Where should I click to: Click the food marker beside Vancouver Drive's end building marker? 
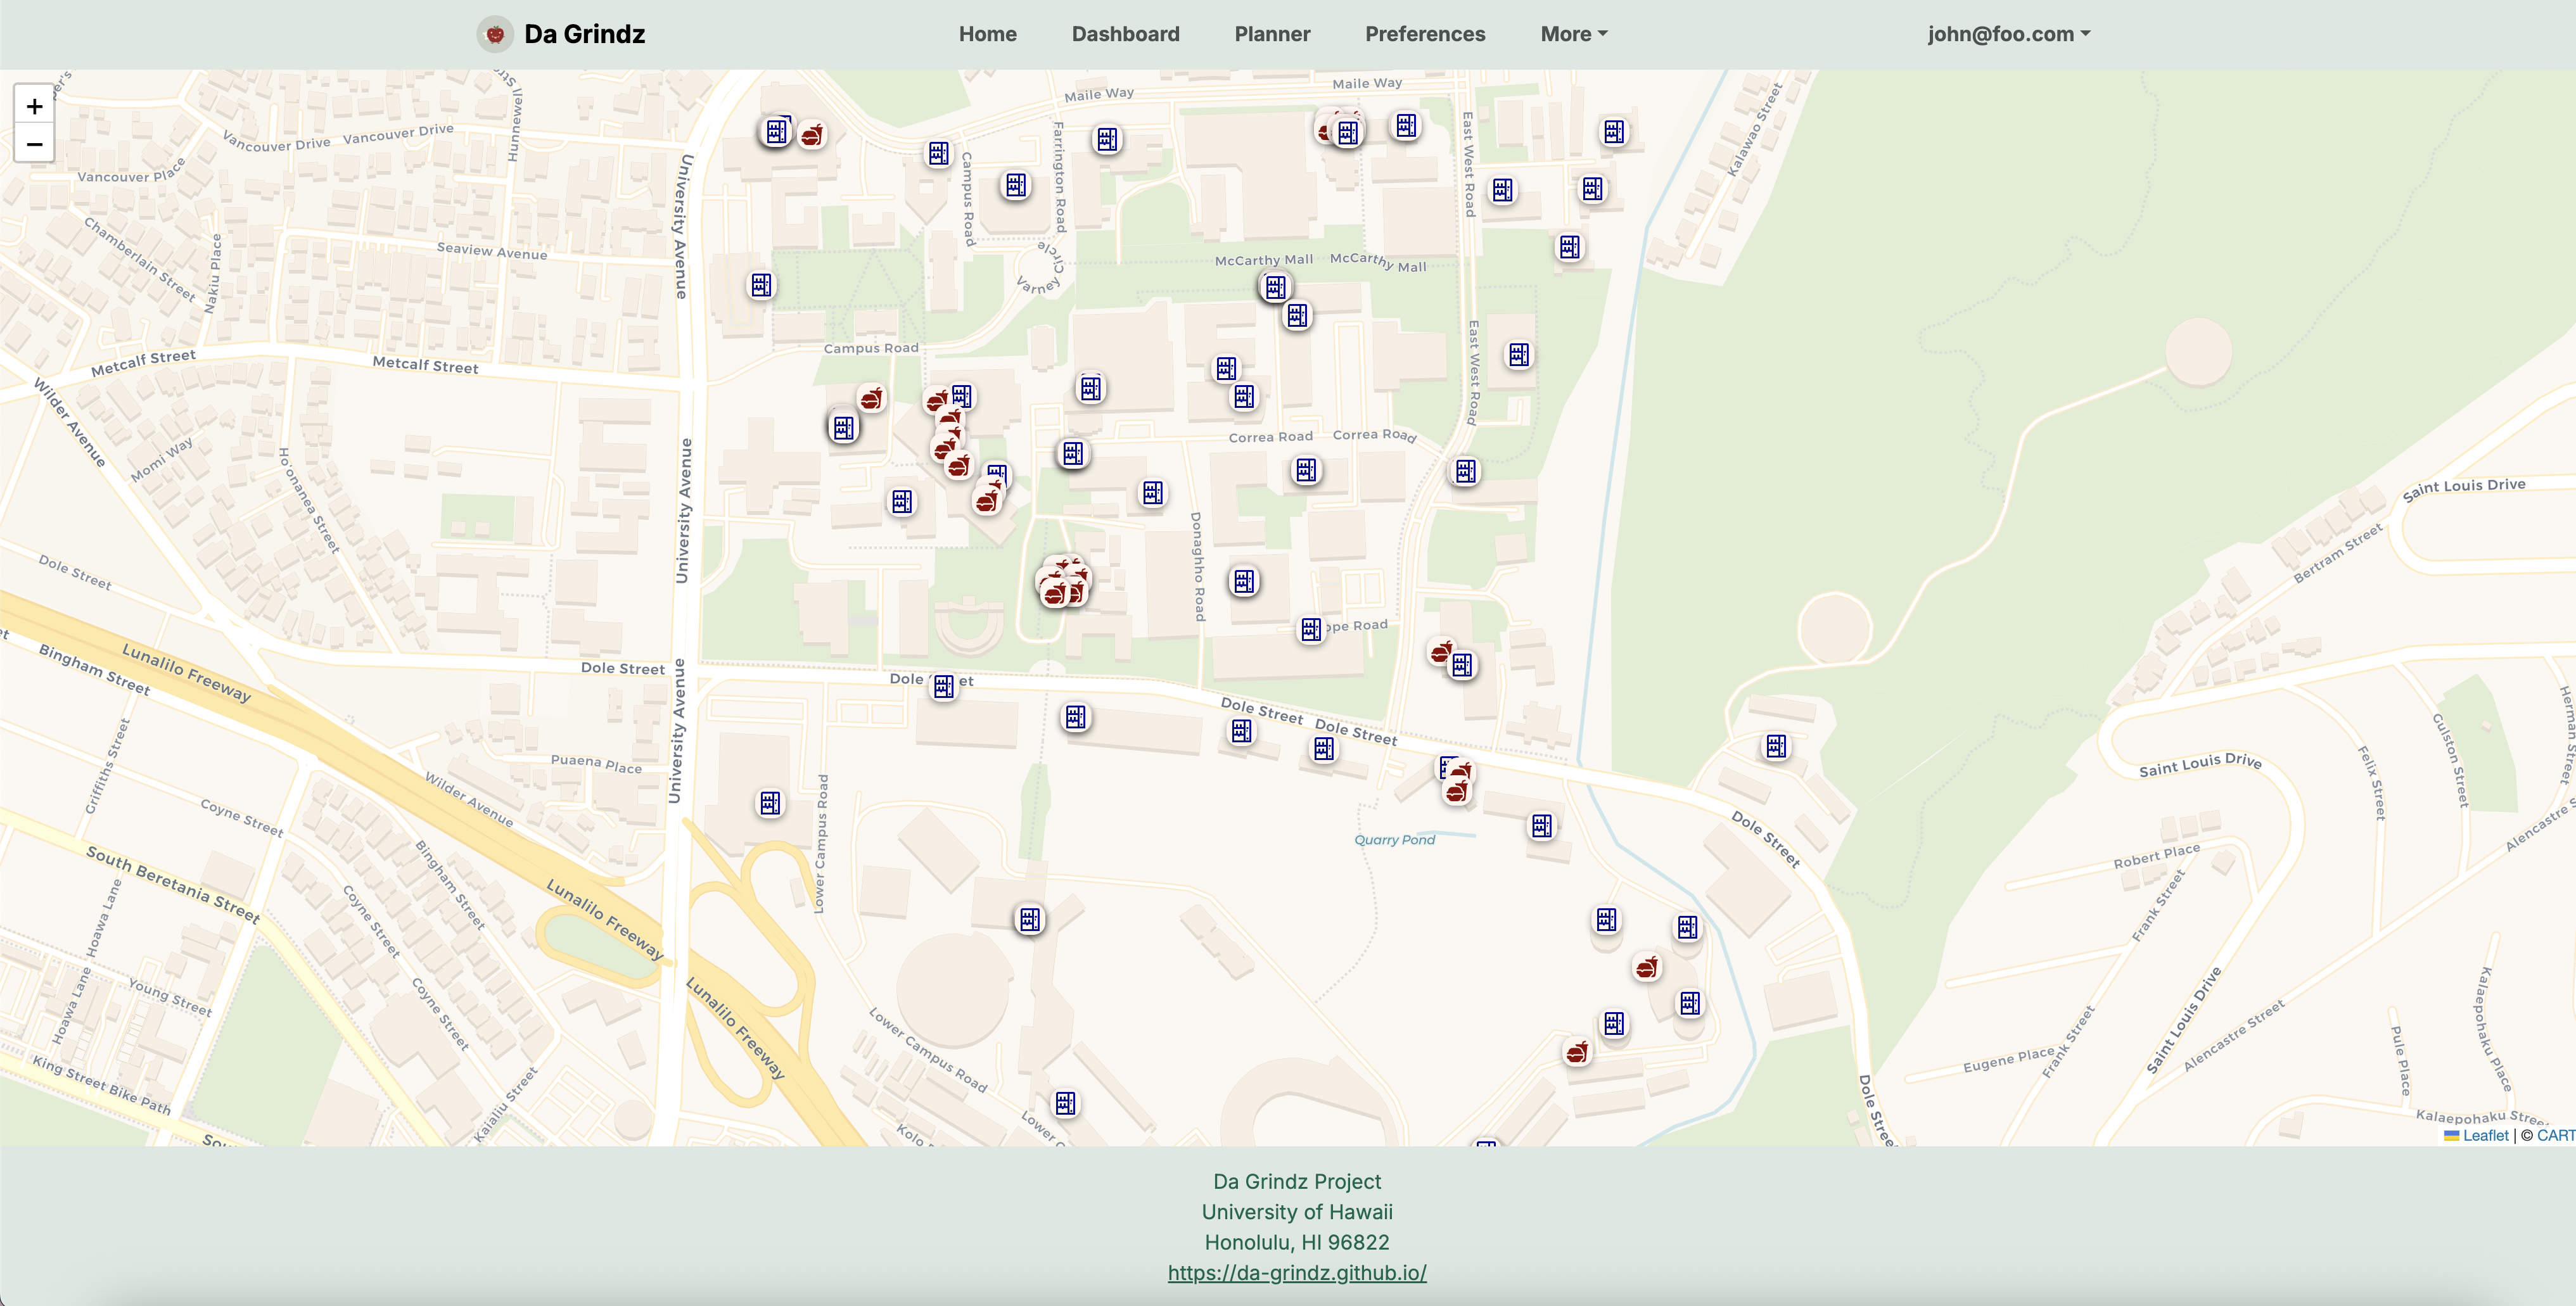pyautogui.click(x=812, y=135)
